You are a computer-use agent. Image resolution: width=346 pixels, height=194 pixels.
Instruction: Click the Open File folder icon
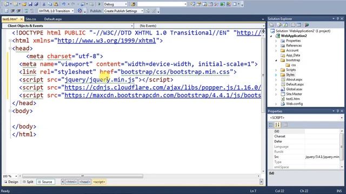(24, 4)
